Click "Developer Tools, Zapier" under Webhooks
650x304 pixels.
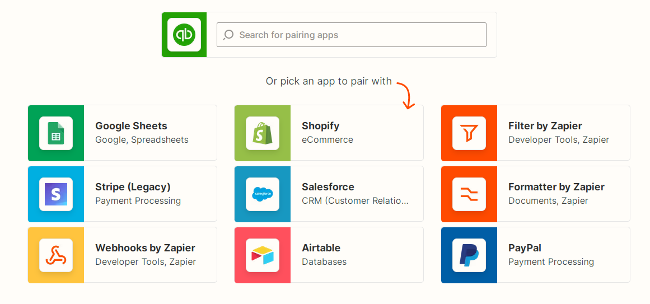point(146,261)
